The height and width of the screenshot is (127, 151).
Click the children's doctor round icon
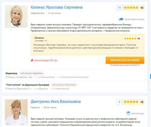(128, 113)
